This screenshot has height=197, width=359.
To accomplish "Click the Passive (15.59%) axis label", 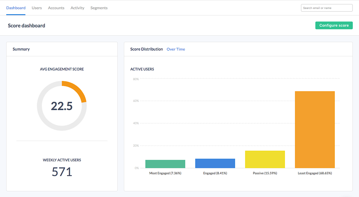I will (x=265, y=173).
